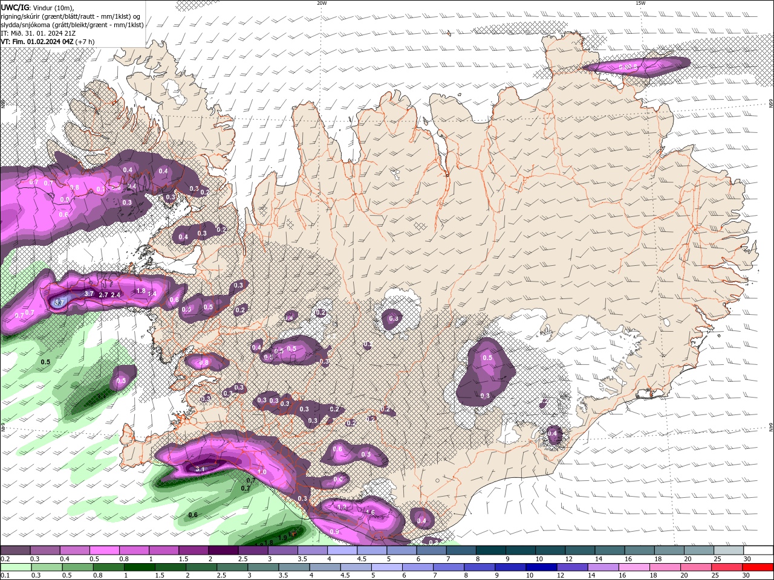Select the bright red rain swatch after 30
The image size is (774, 580).
click(x=757, y=567)
